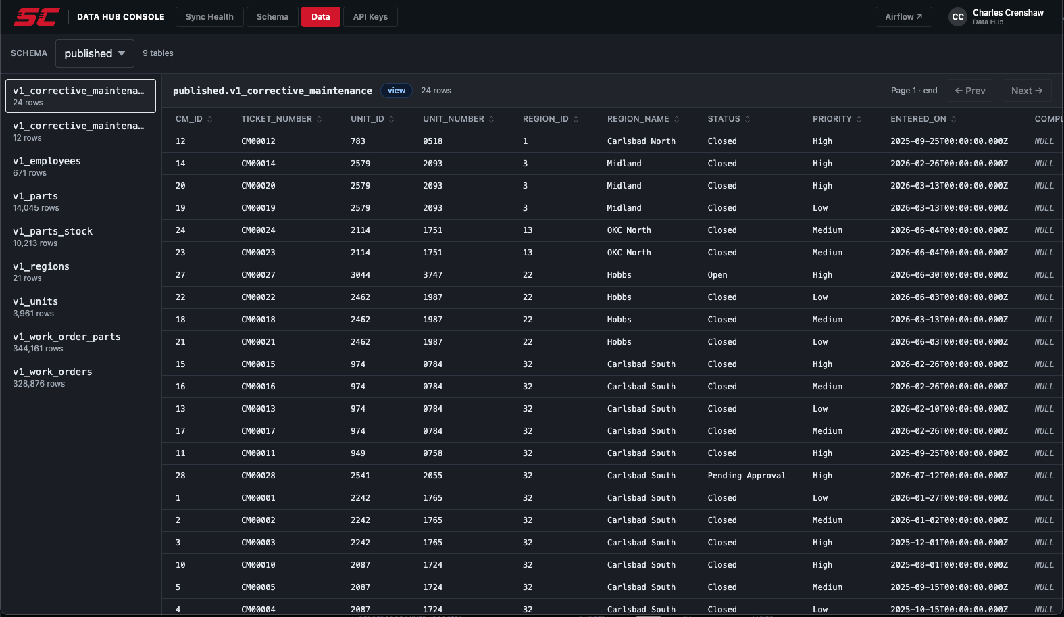
Task: Go to next page with Next
Action: click(x=1027, y=91)
